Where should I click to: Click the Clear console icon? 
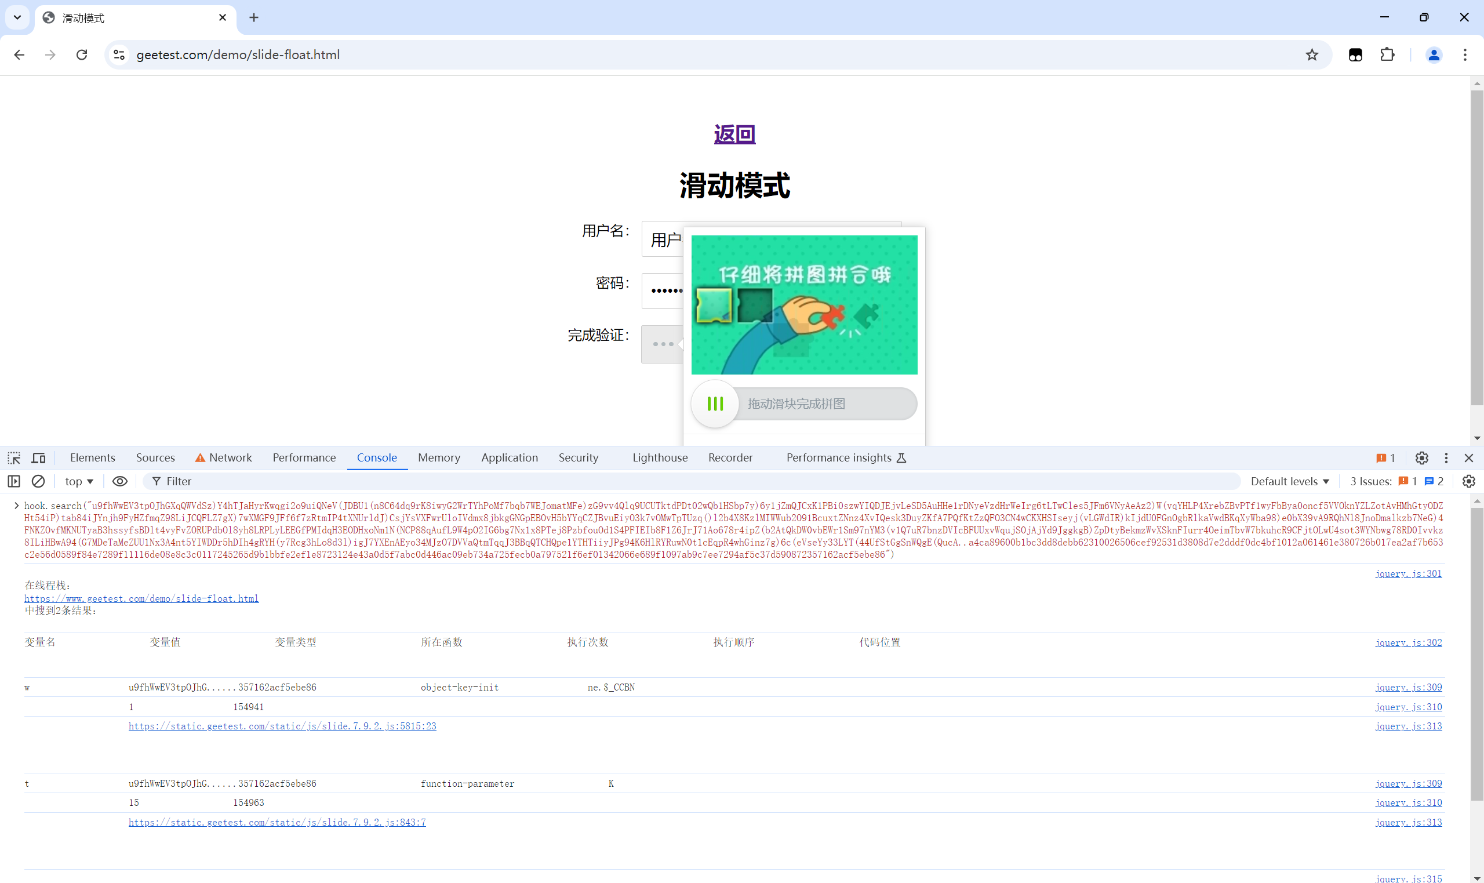pos(39,481)
